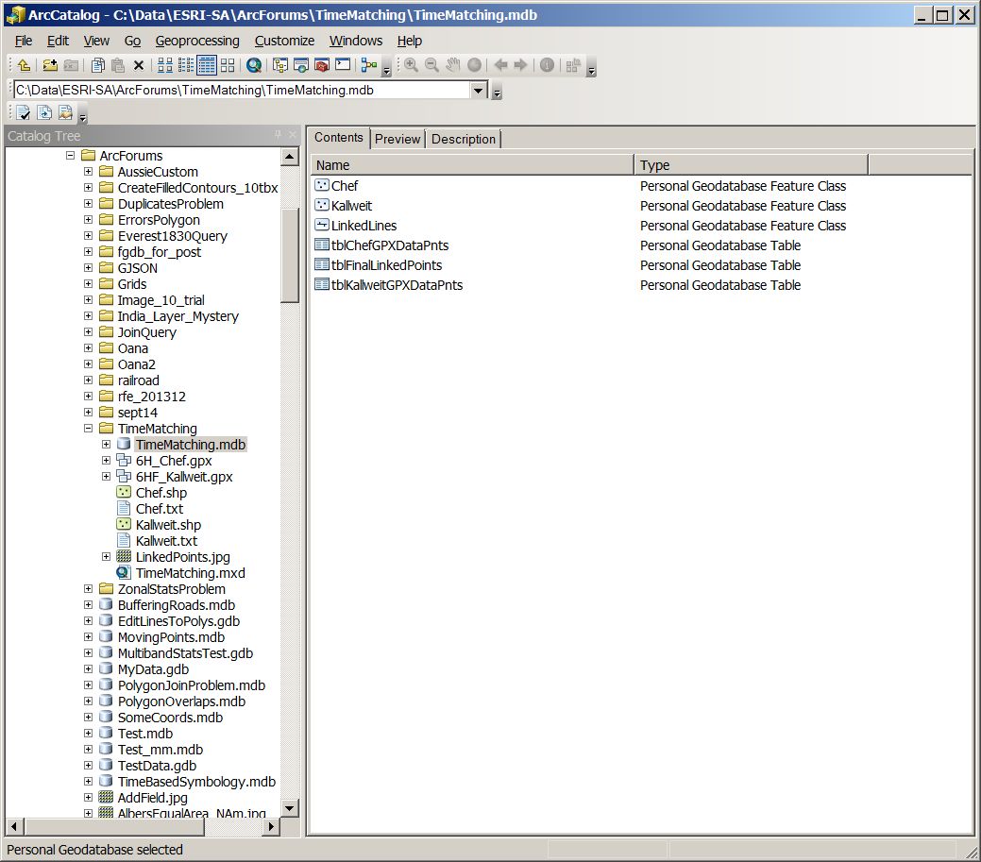Click the Delete (X) toolbar icon
981x862 pixels.
click(139, 65)
